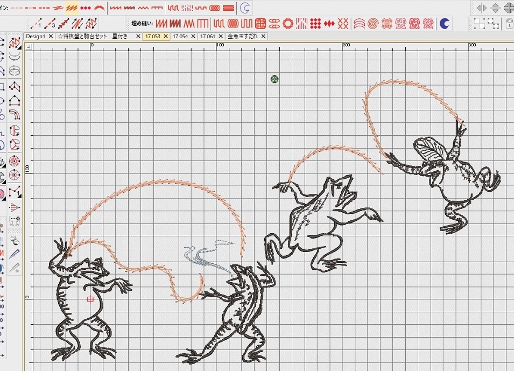Select the polygon node shape tool

tap(15, 100)
